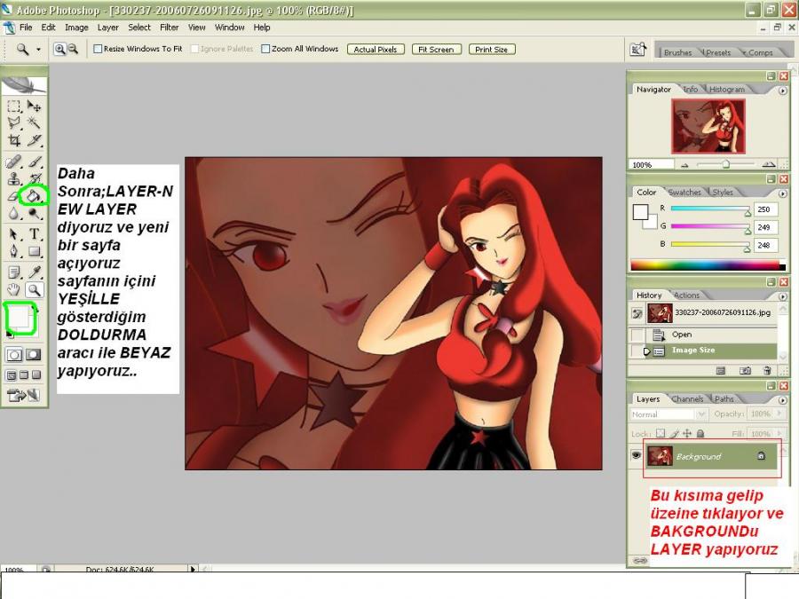Select the Hand tool
Screen dimensions: 799x599
(x=14, y=290)
